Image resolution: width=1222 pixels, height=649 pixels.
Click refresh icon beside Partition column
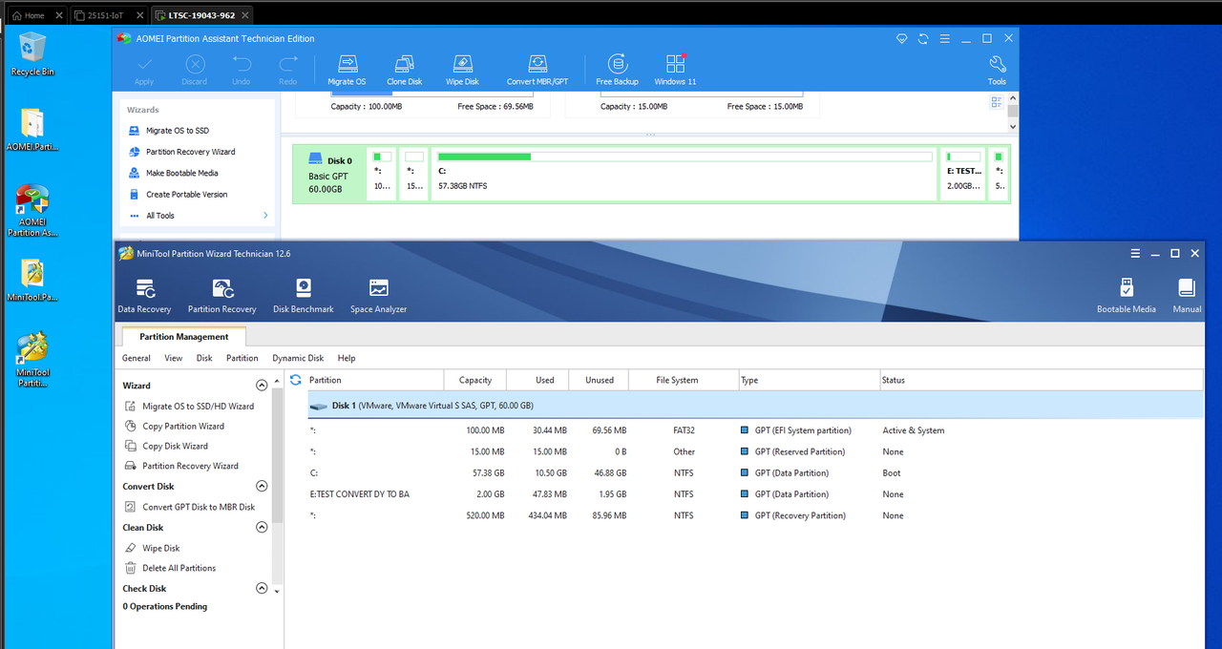(296, 380)
